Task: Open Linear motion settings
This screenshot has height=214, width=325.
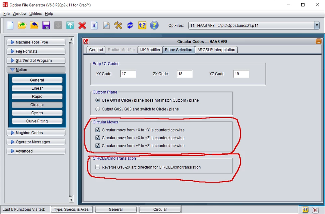Action: pos(37,88)
